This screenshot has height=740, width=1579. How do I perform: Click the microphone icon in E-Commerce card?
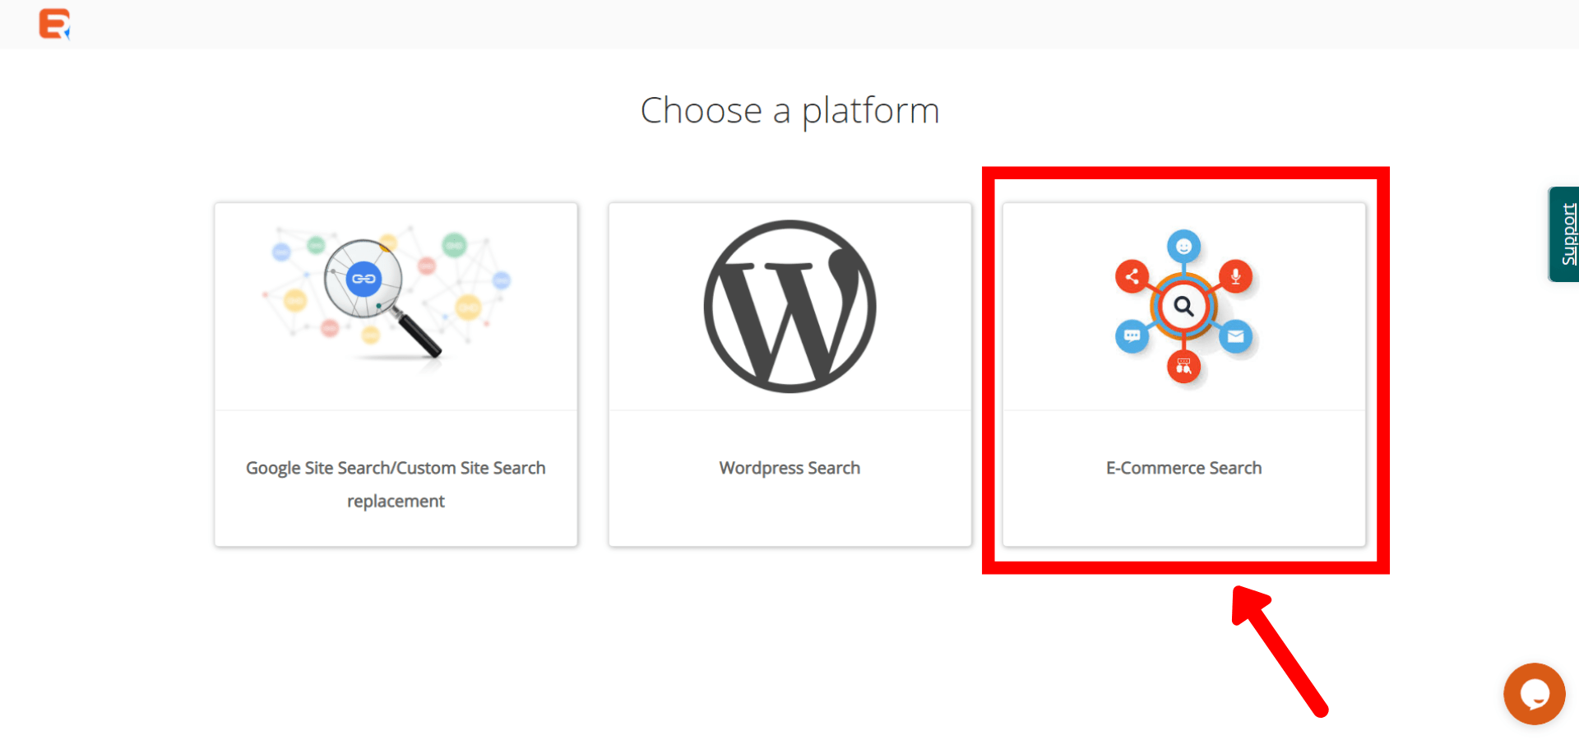click(1235, 276)
